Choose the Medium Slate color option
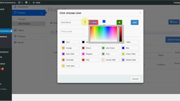 pyautogui.click(x=130, y=60)
